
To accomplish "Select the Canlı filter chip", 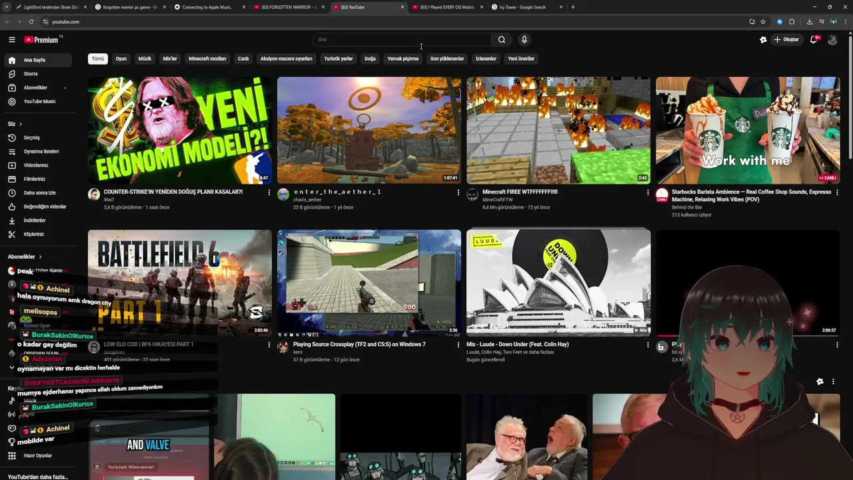I will click(x=243, y=59).
